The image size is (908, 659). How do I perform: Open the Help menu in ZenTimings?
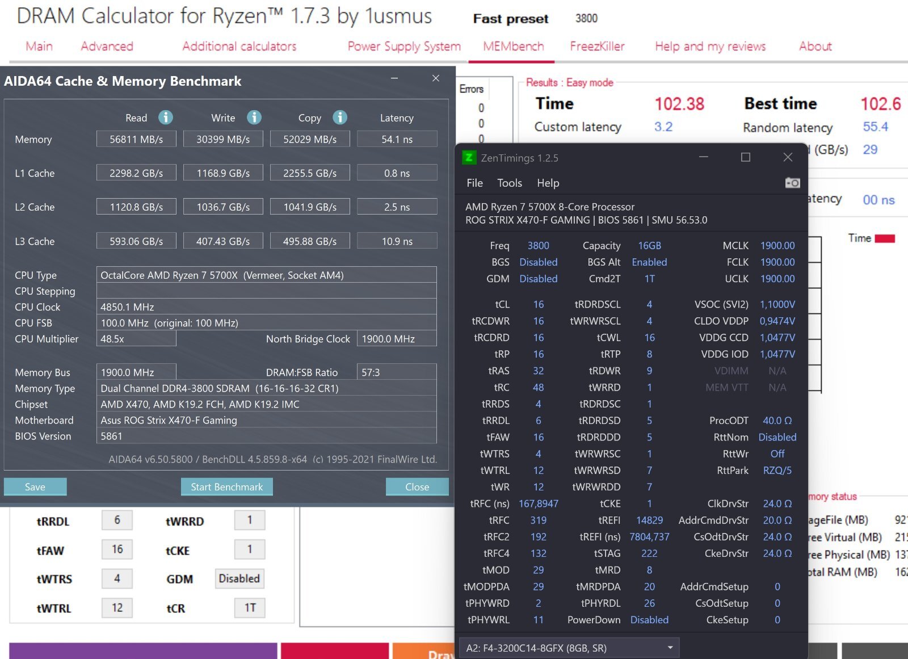tap(548, 183)
